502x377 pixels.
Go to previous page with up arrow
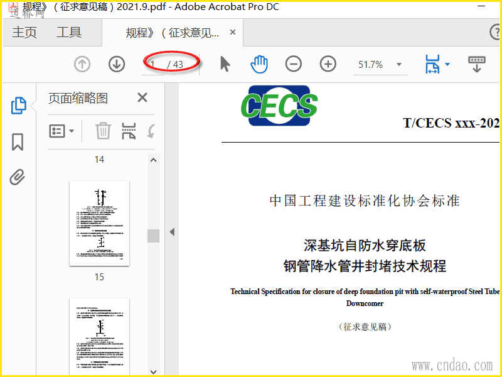[x=82, y=64]
